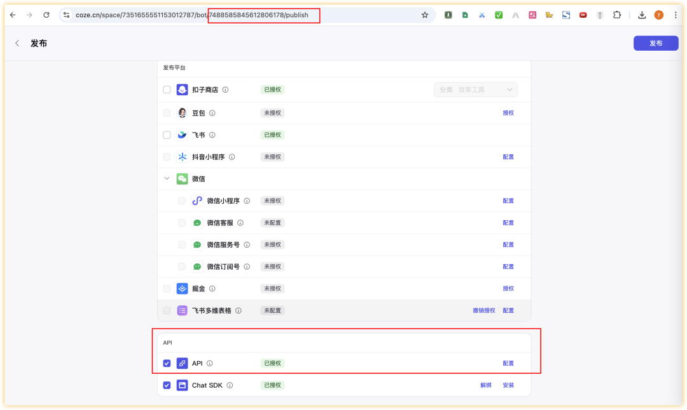Screen dimensions: 687x410
Task: Click the browser forward arrow
Action: tap(29, 15)
